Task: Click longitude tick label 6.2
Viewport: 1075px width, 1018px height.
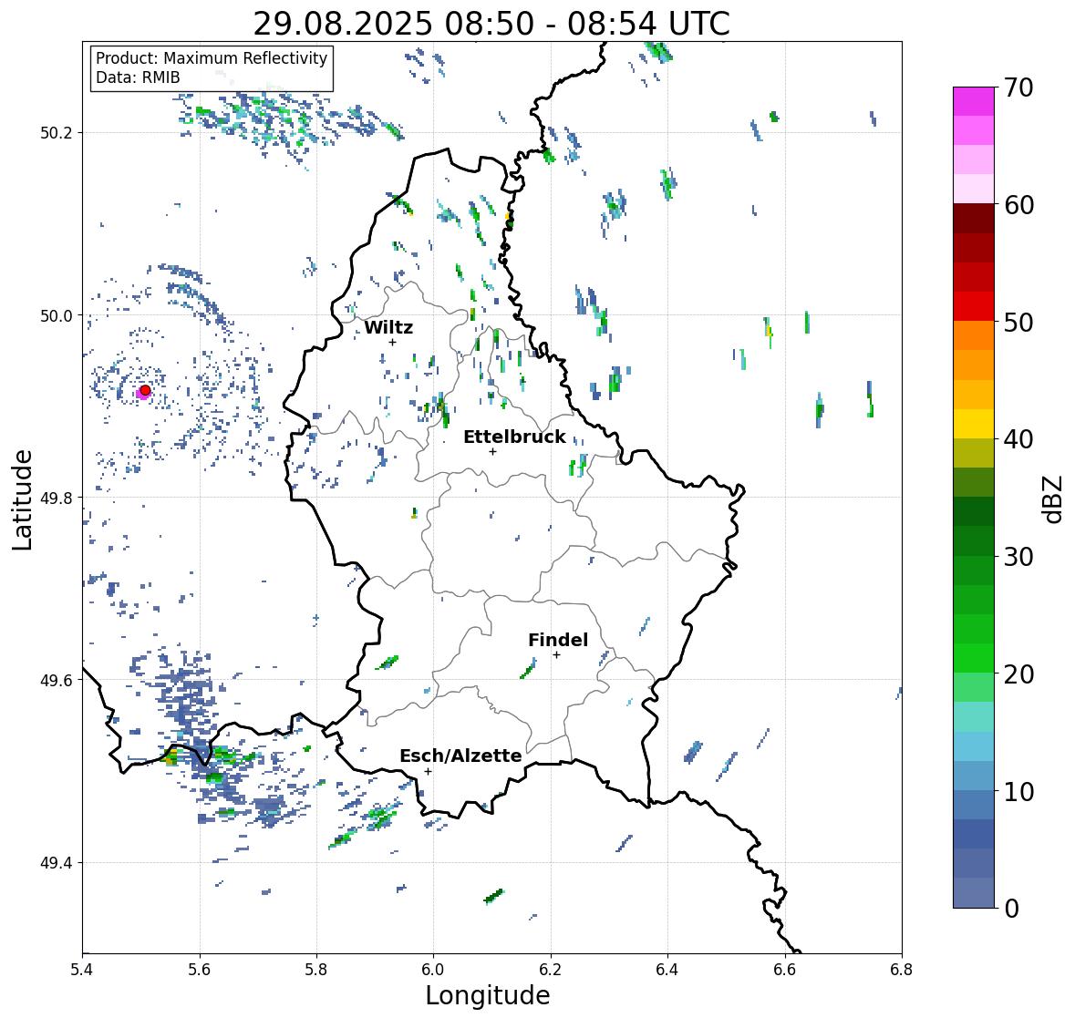Action: tap(551, 970)
